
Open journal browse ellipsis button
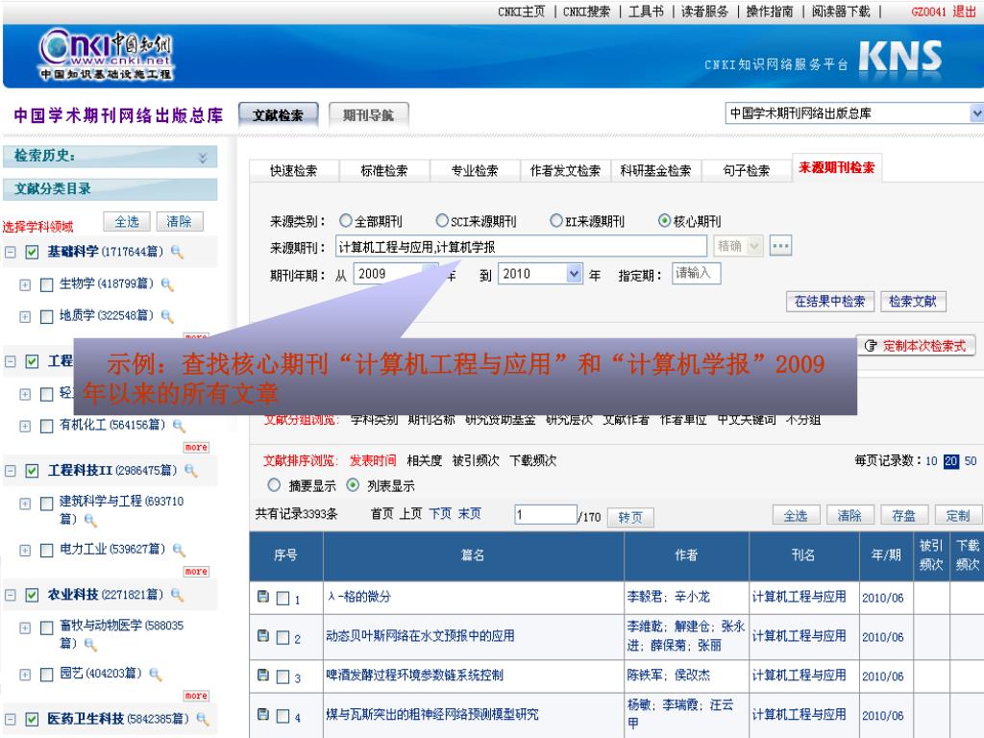click(x=780, y=245)
